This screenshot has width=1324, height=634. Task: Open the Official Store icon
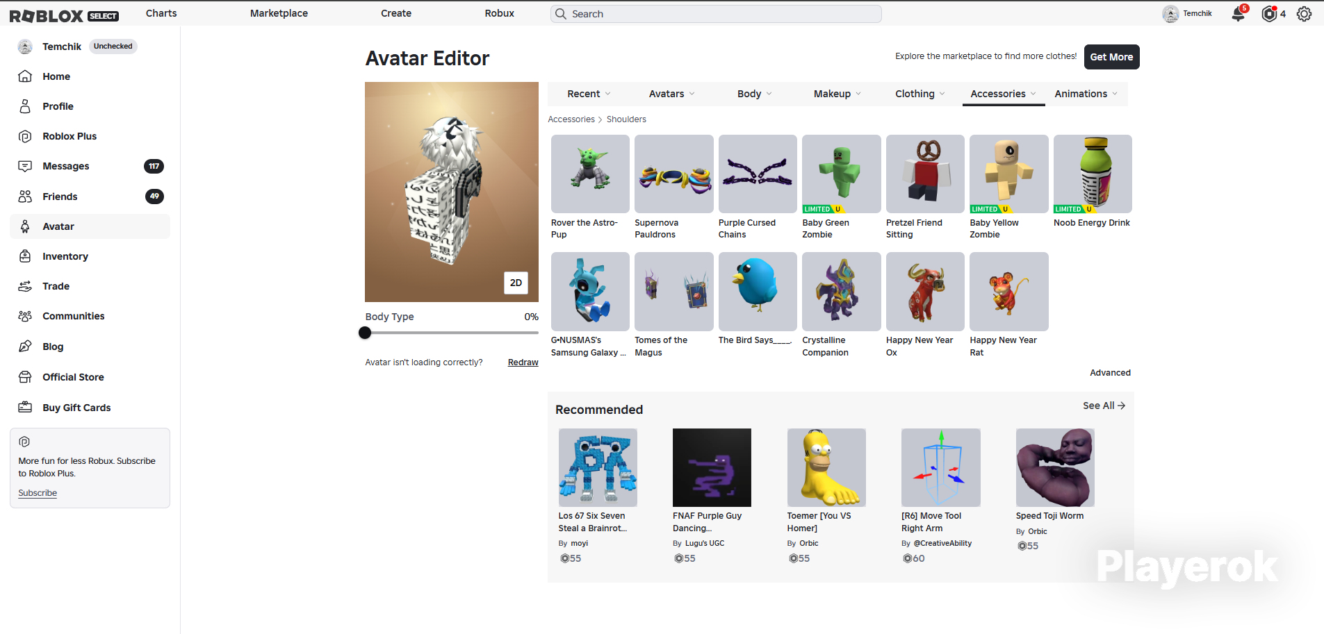coord(25,377)
